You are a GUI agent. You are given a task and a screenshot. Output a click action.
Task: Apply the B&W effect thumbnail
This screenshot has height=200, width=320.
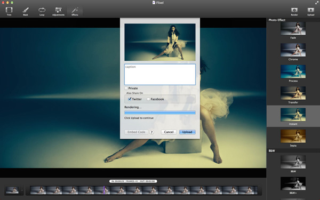293,162
